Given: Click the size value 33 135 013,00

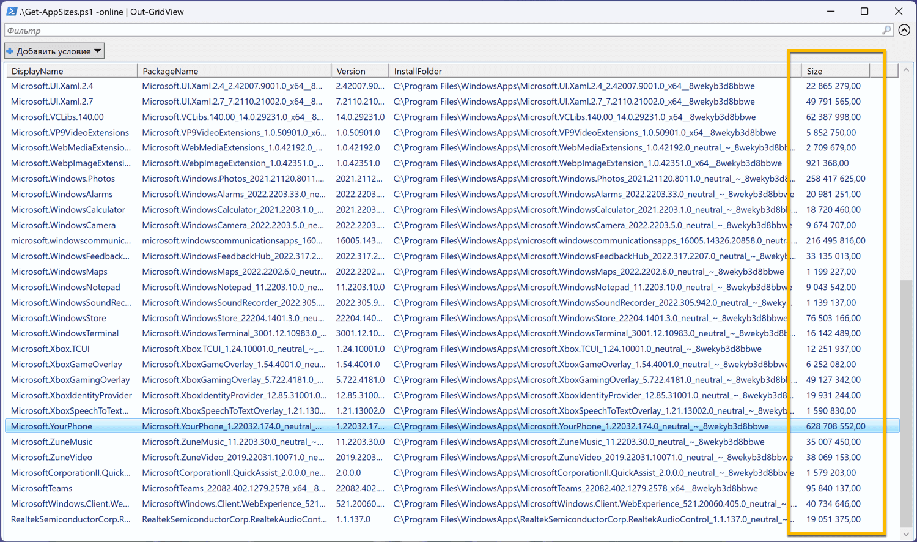Looking at the screenshot, I should tap(833, 256).
